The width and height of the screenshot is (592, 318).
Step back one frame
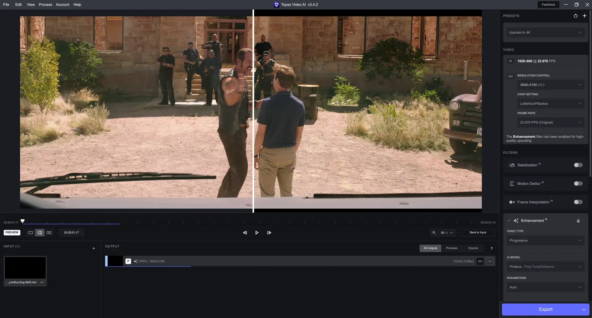click(x=245, y=233)
